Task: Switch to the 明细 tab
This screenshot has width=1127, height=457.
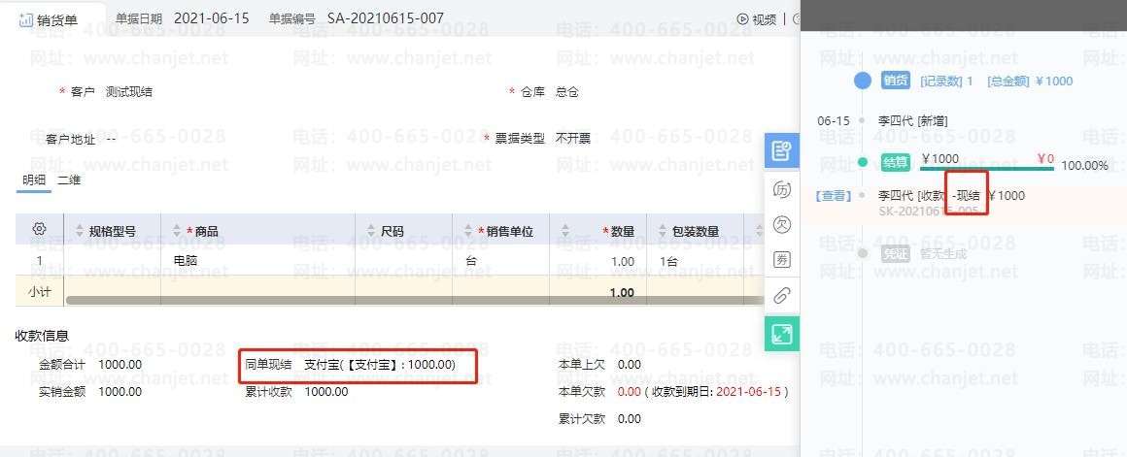Action: pyautogui.click(x=33, y=180)
